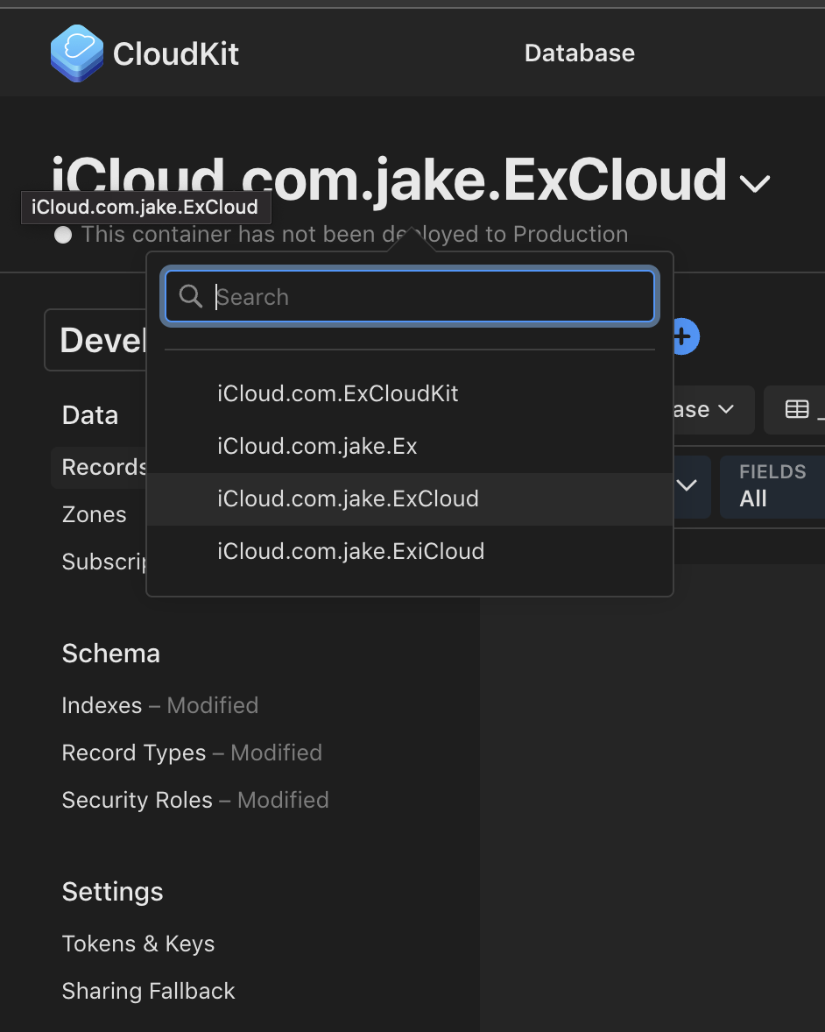
Task: Open the database dropdown ending in 'ase'
Action: (714, 410)
